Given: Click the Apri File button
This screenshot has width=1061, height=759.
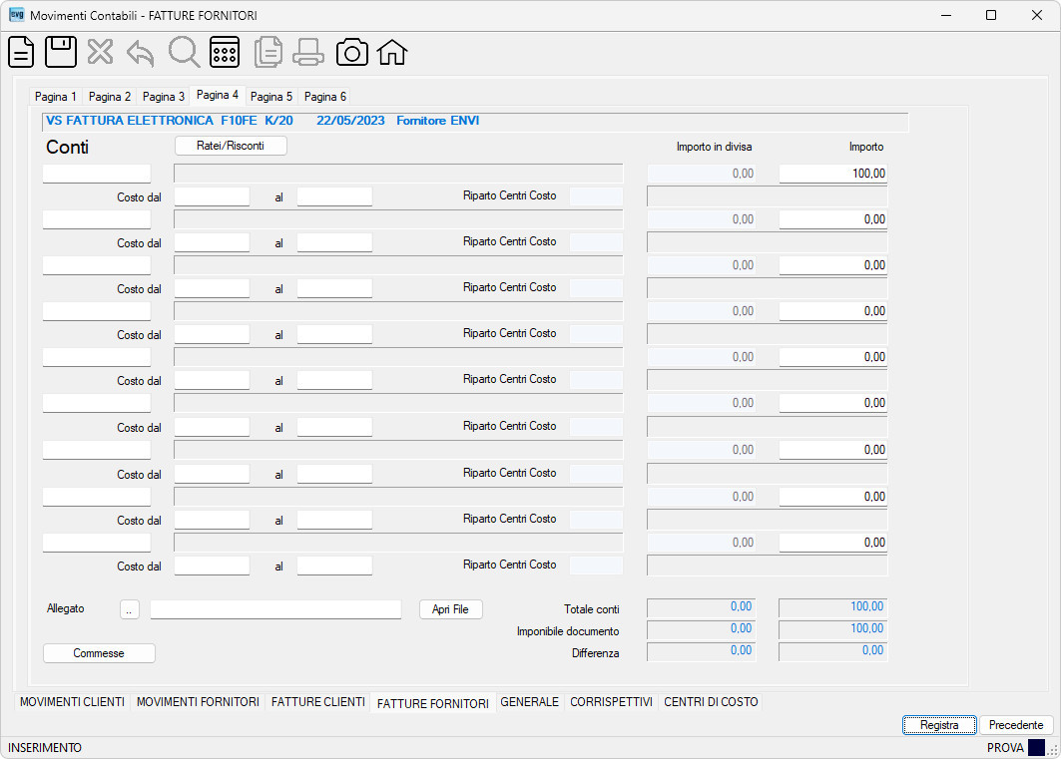Looking at the screenshot, I should click(x=451, y=609).
